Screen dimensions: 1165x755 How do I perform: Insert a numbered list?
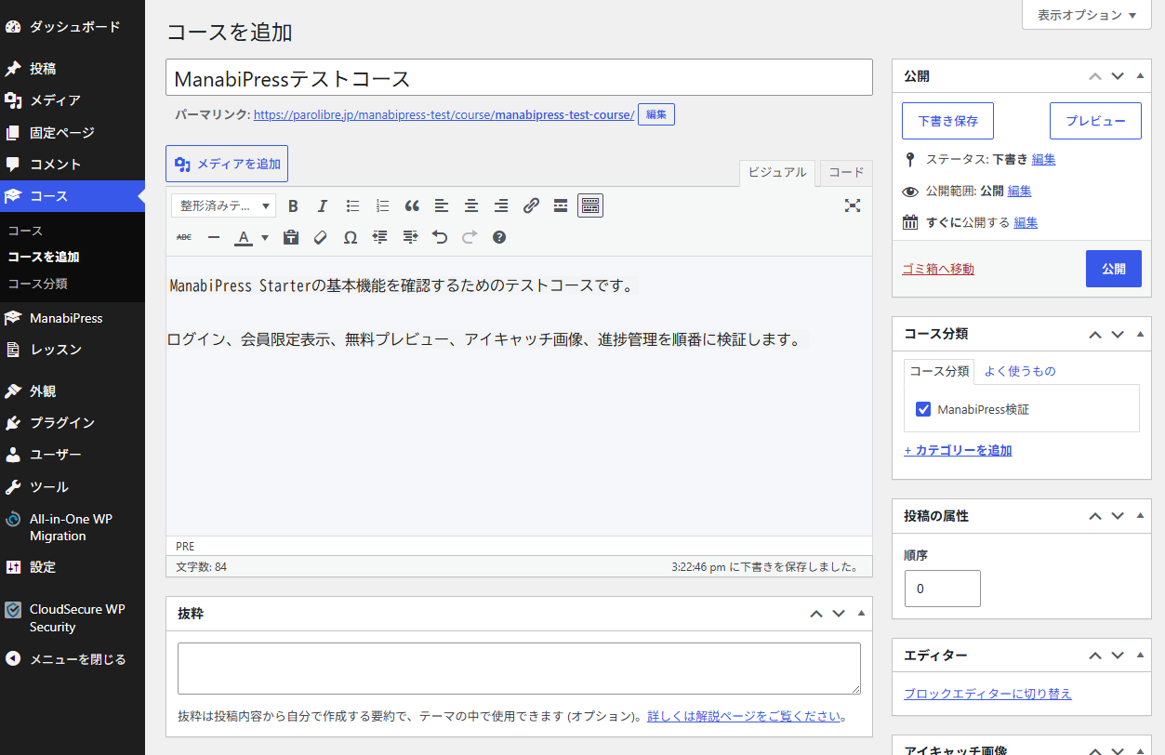382,205
